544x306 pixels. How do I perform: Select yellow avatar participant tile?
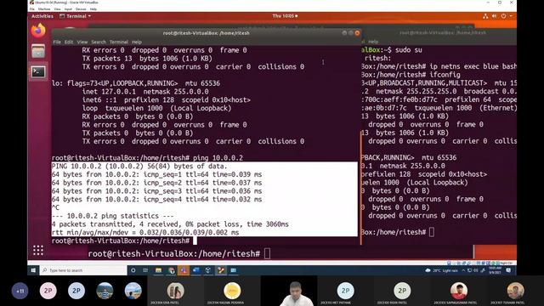(x=232, y=291)
